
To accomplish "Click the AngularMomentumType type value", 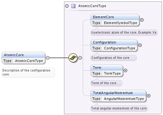I will click(x=124, y=99).
